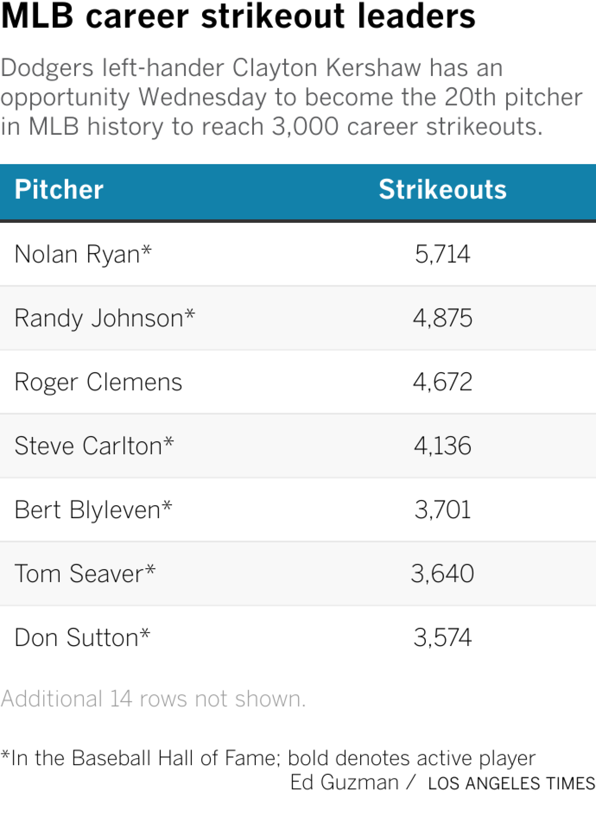This screenshot has height=817, width=596.
Task: Click "Additional 14 rows not shown" text
Action: coord(153,699)
